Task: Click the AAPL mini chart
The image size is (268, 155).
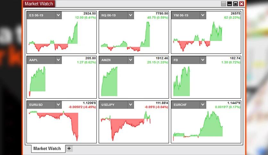Action: click(37, 81)
